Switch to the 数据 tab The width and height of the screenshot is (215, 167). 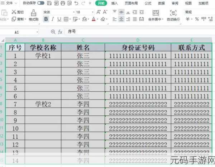[x=161, y=3]
